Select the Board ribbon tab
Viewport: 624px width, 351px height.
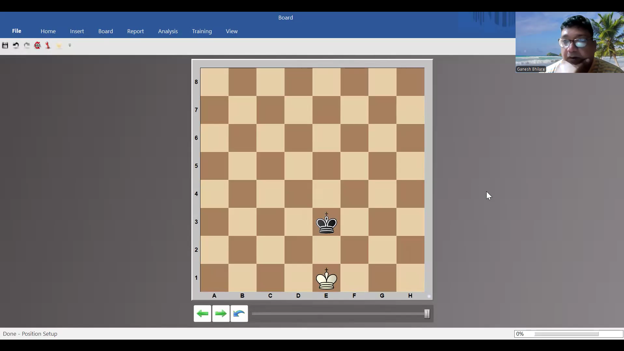tap(105, 31)
